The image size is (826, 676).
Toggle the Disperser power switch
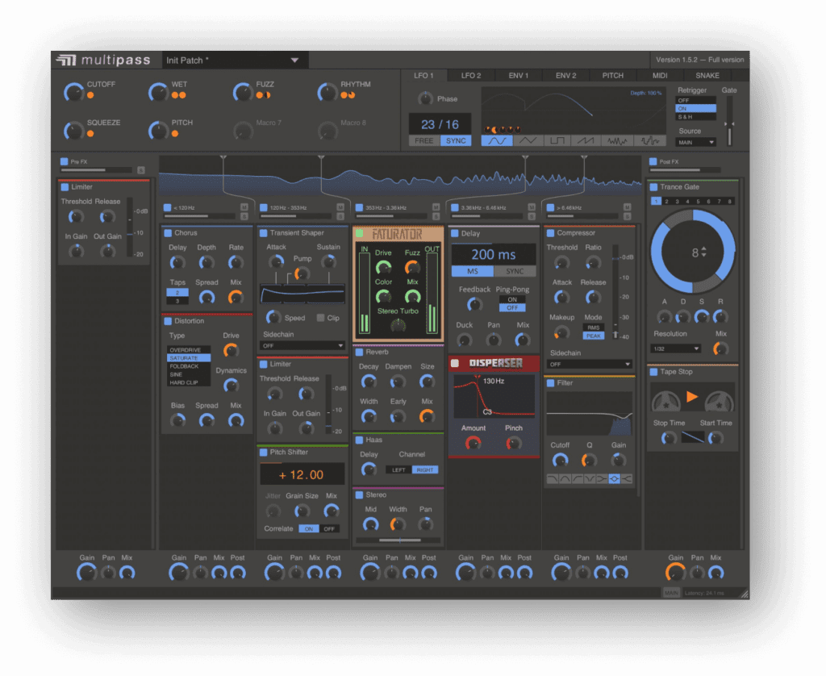tap(455, 363)
